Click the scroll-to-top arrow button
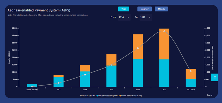This screenshot has height=103, width=222. point(215,77)
